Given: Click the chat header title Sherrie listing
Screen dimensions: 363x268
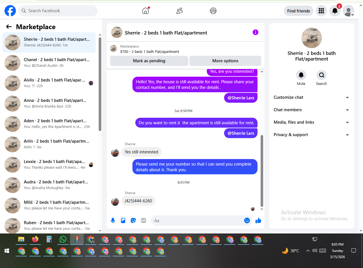Looking at the screenshot, I should point(166,33).
